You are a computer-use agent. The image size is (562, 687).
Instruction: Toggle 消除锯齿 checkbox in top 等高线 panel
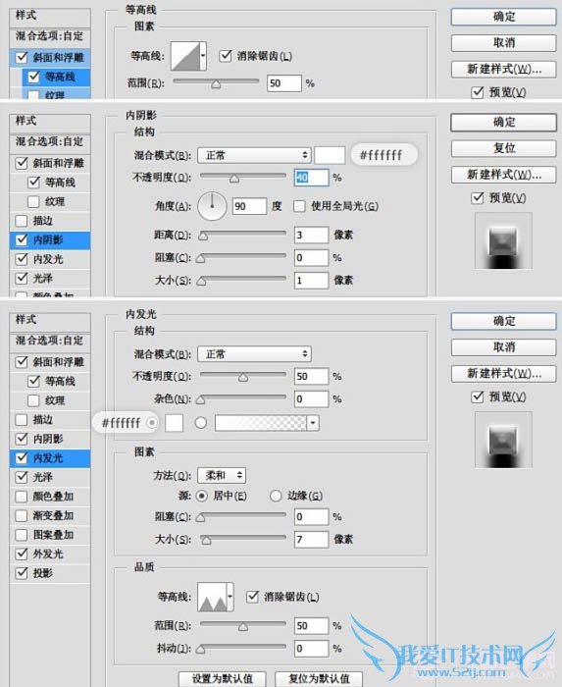[226, 56]
